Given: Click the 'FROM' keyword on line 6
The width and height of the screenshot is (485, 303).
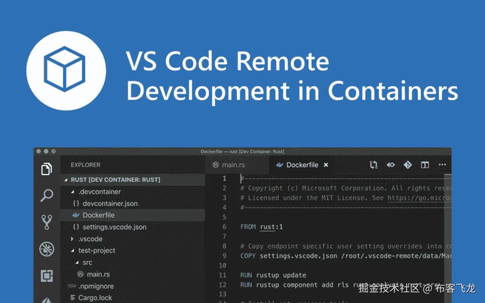Looking at the screenshot, I should (x=248, y=227).
